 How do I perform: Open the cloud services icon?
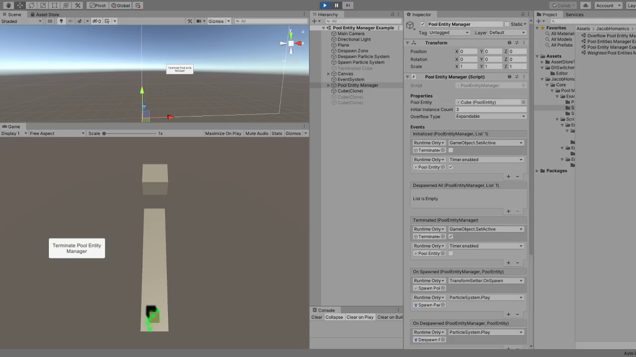pyautogui.click(x=585, y=5)
